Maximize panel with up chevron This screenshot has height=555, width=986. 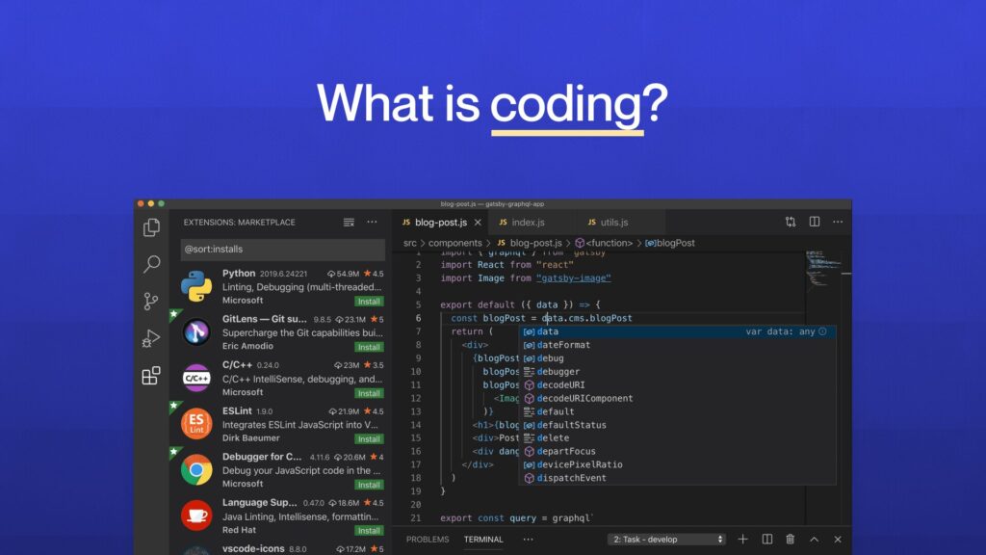click(815, 540)
